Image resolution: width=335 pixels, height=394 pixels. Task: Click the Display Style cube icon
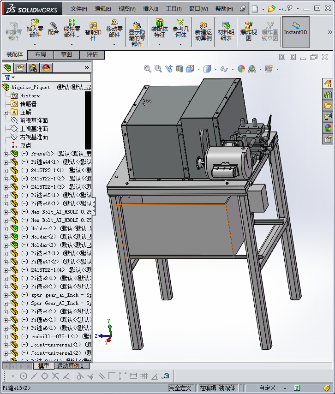click(207, 69)
